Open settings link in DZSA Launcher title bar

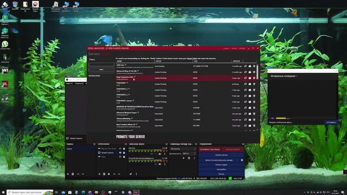pyautogui.click(x=242, y=48)
